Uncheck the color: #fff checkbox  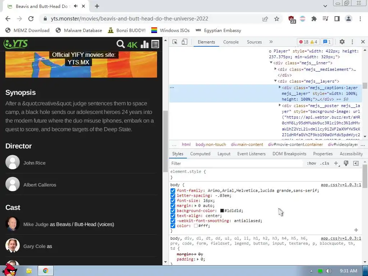173,226
